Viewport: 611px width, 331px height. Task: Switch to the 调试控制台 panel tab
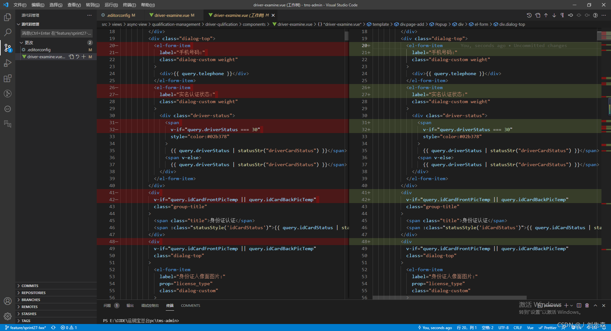pos(150,306)
